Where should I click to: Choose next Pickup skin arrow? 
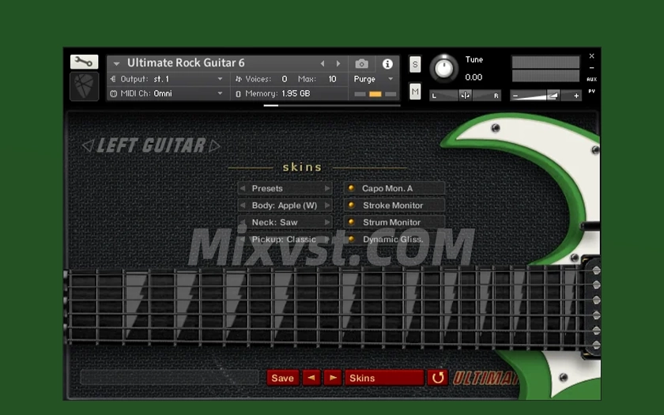point(327,240)
